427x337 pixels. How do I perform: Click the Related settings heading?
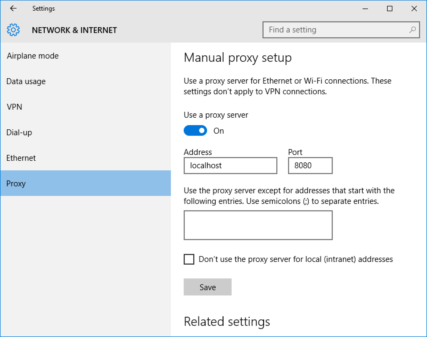click(x=227, y=322)
